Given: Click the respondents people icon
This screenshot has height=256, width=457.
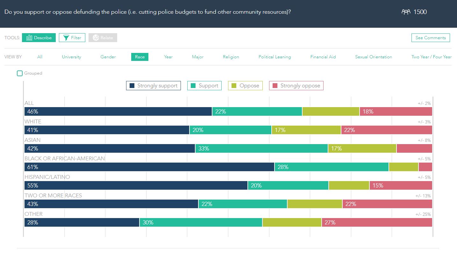Looking at the screenshot, I should click(x=406, y=12).
